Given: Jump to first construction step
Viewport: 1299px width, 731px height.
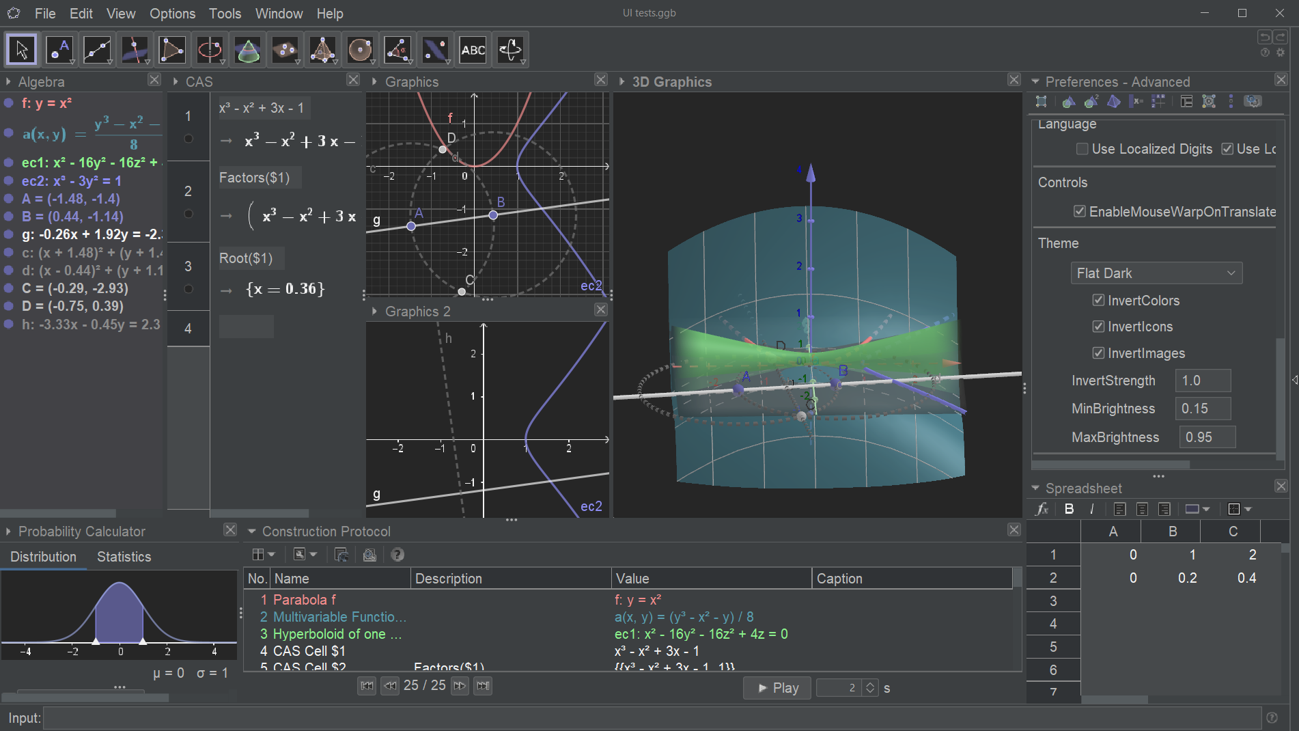Looking at the screenshot, I should (x=367, y=686).
